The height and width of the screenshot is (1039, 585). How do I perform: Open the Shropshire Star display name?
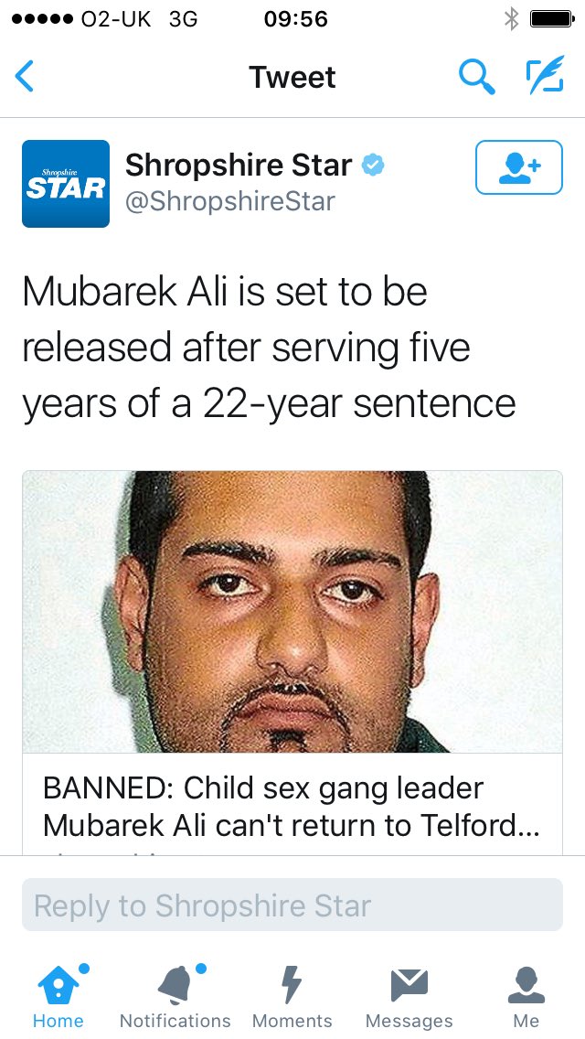[x=239, y=165]
